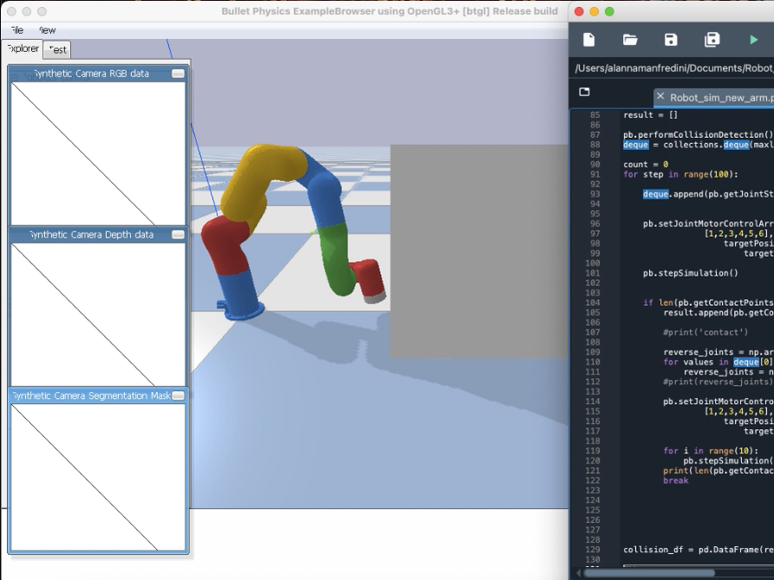
Task: Collapse the Synthetic Camera Depth data panel
Action: [x=178, y=235]
